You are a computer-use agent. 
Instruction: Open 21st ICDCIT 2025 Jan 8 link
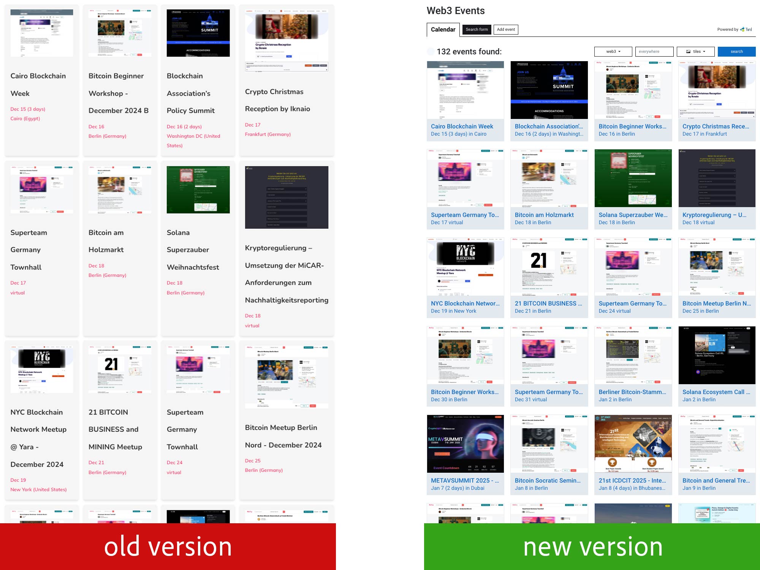[632, 480]
